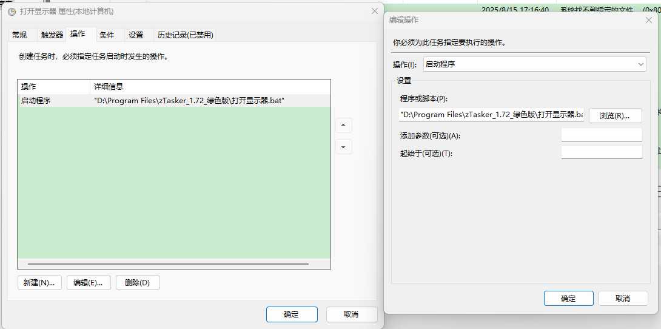Move action down with the down arrow
Image resolution: width=661 pixels, height=329 pixels.
[344, 147]
